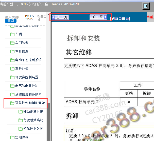Select 车身修理 in the tree
The width and height of the screenshot is (154, 141).
click(x=22, y=51)
